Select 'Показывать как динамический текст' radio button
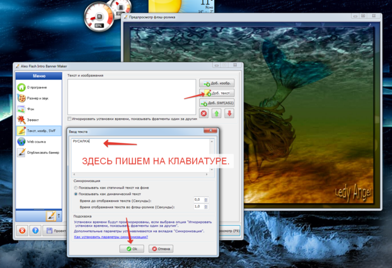The width and height of the screenshot is (392, 268). tap(76, 194)
